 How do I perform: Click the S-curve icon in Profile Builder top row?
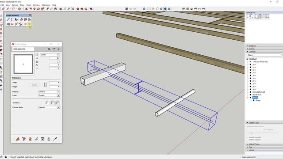tap(16, 19)
